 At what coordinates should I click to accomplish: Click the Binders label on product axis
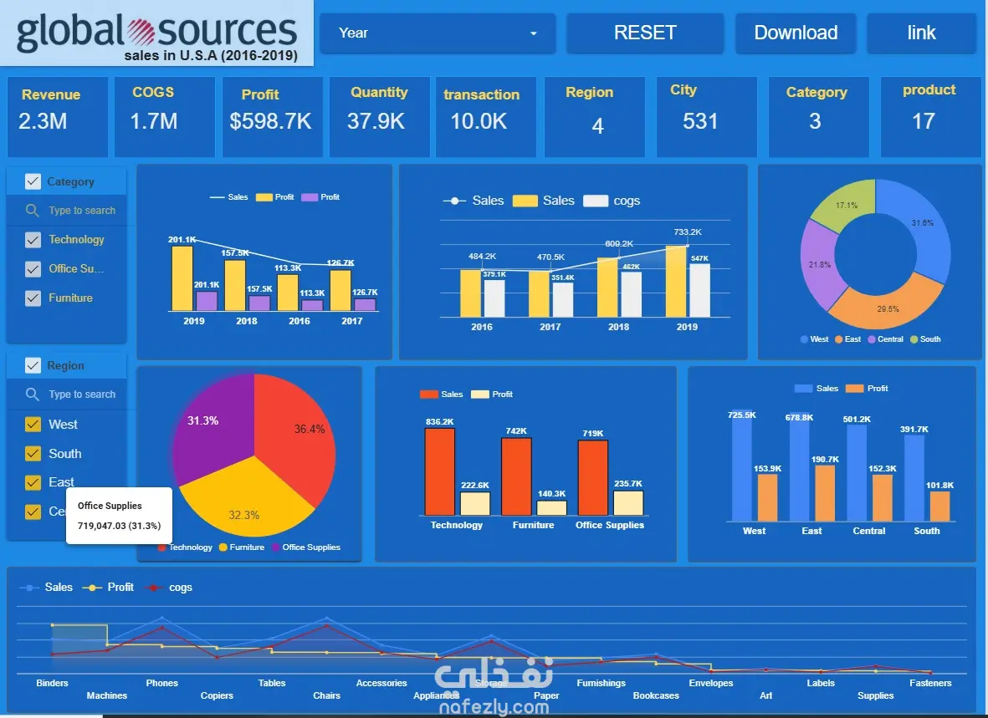tap(53, 684)
